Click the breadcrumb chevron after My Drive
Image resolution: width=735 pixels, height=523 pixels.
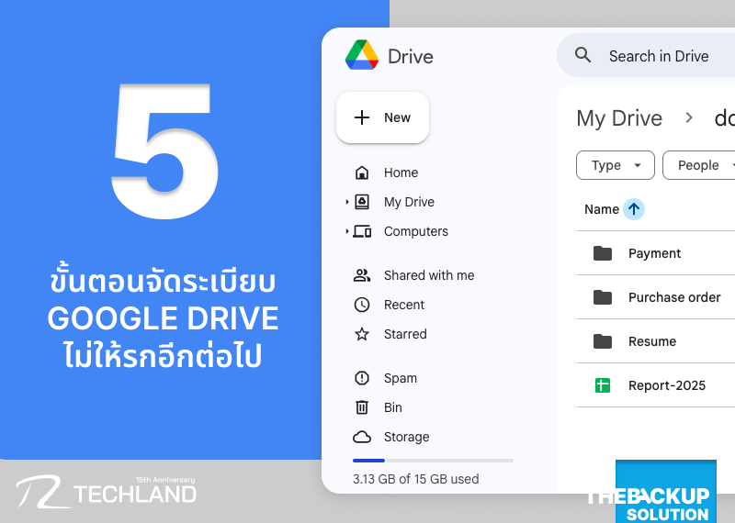tap(688, 117)
